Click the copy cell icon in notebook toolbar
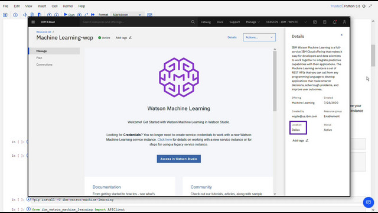Image resolution: width=378 pixels, height=213 pixels. (32, 15)
